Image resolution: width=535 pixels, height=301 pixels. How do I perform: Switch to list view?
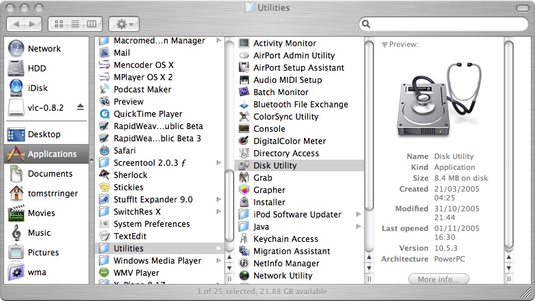(76, 24)
